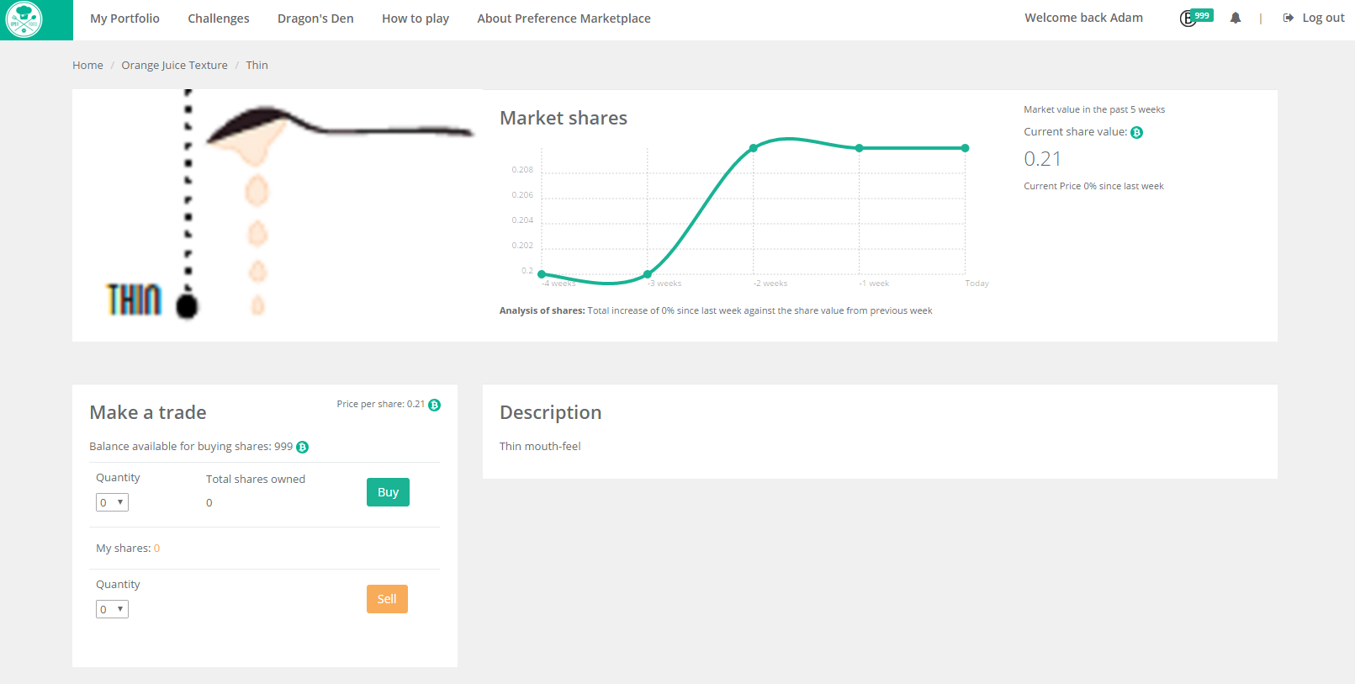Open Orange Juice Texture breadcrumb link
Image resolution: width=1355 pixels, height=684 pixels.
tap(174, 66)
